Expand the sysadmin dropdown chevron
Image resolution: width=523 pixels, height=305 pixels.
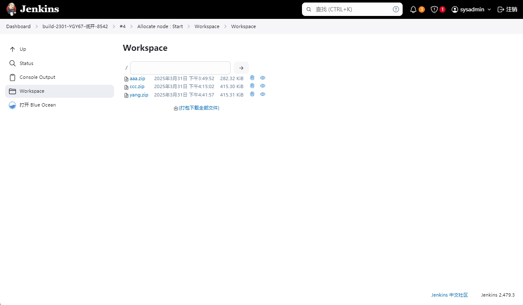click(x=489, y=9)
